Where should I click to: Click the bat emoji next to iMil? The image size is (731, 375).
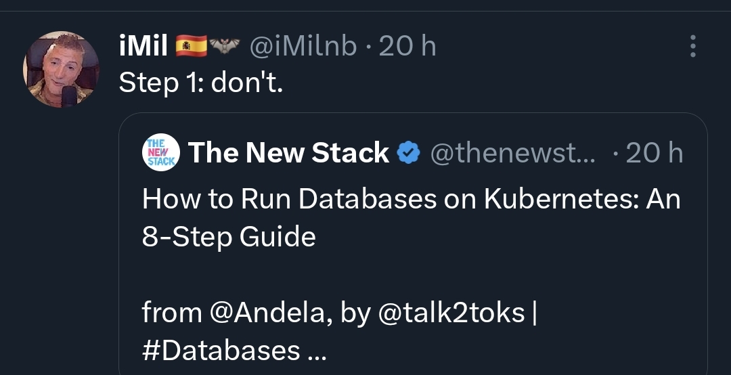[x=224, y=46]
